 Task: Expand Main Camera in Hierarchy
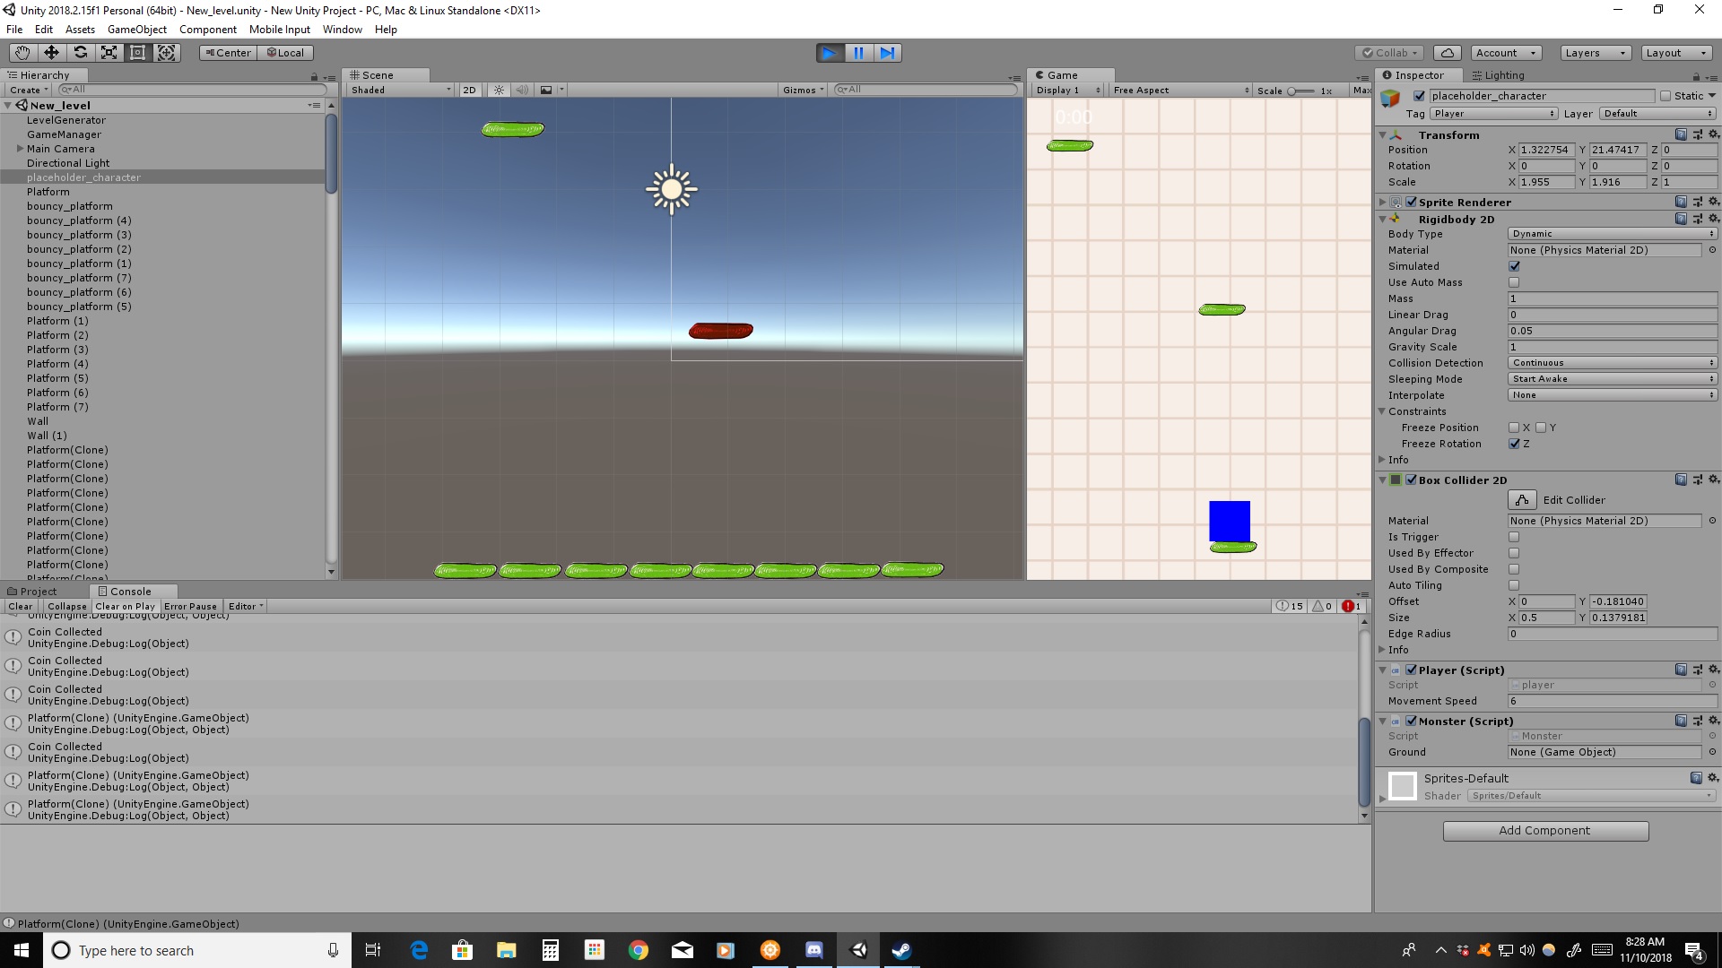[x=20, y=149]
